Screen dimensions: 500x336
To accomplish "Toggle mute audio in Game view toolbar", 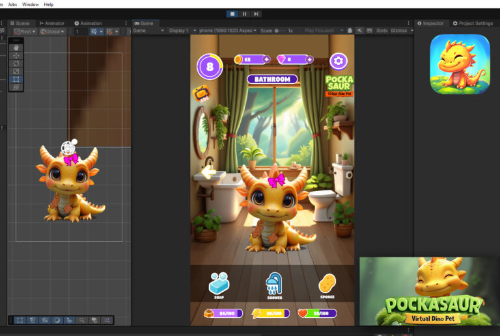I will point(359,31).
